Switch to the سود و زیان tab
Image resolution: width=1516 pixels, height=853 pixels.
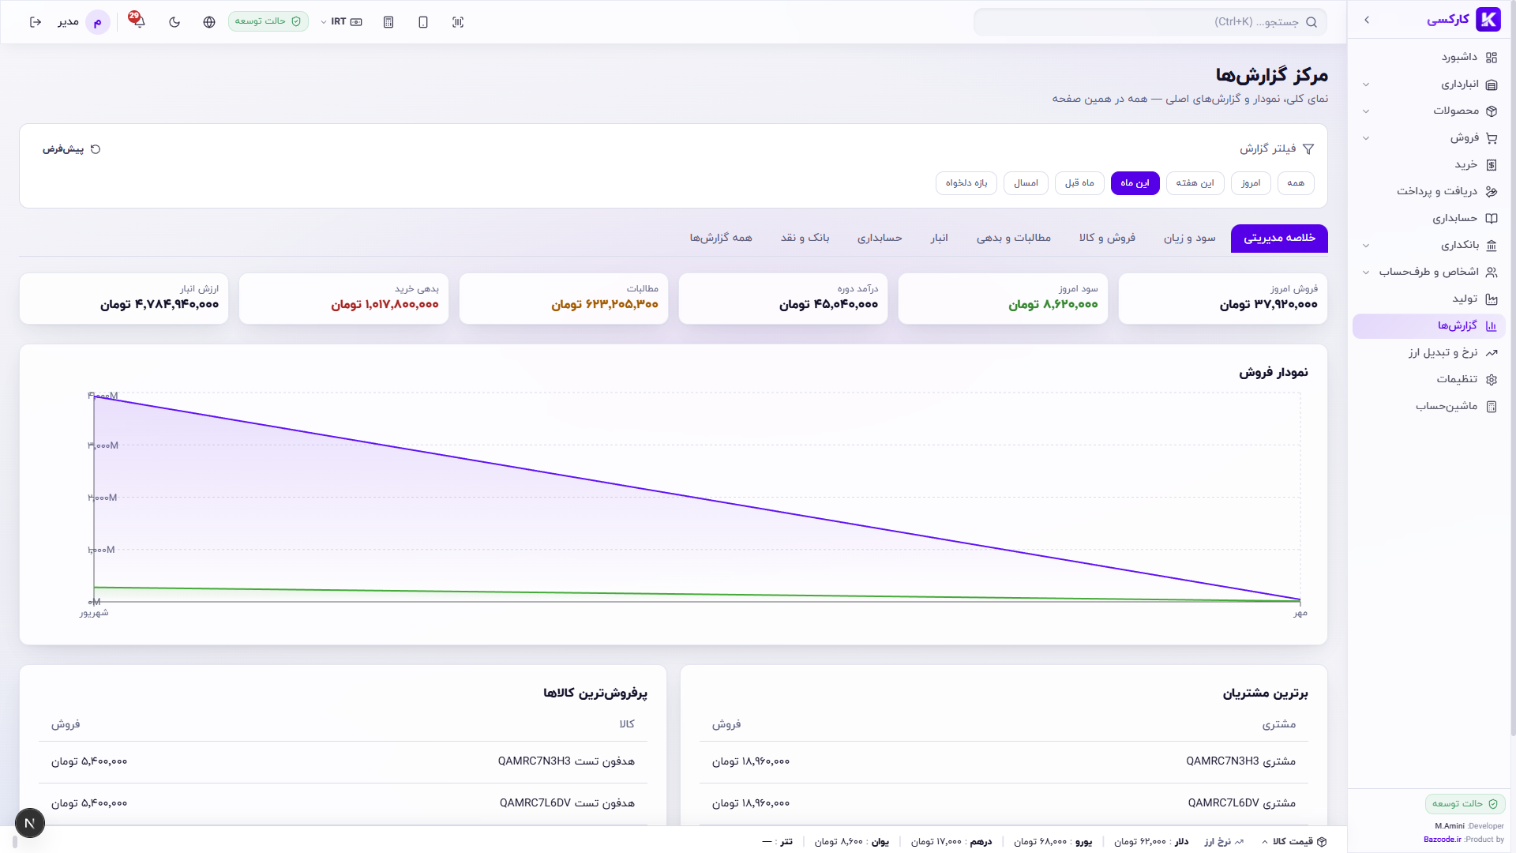[1189, 239]
